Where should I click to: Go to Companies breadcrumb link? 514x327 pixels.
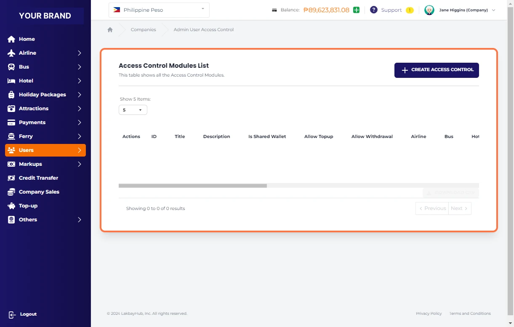point(143,30)
